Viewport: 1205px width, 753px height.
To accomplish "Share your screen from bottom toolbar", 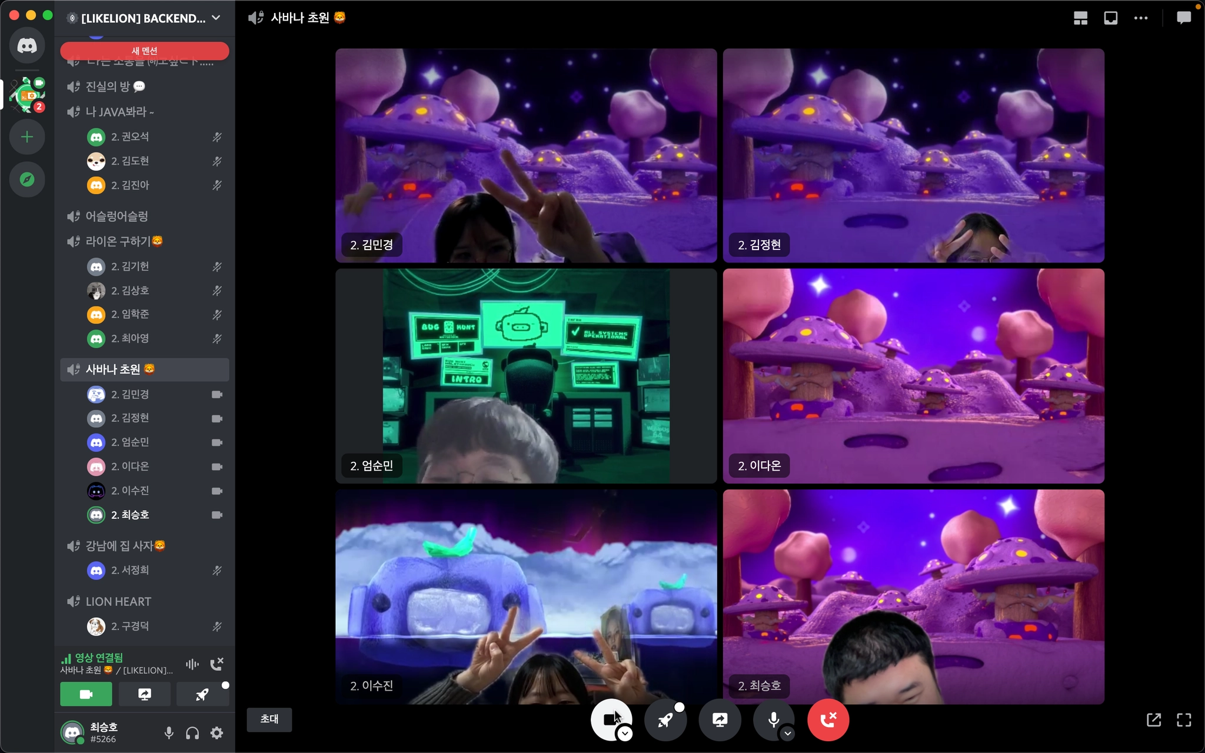I will coord(720,719).
